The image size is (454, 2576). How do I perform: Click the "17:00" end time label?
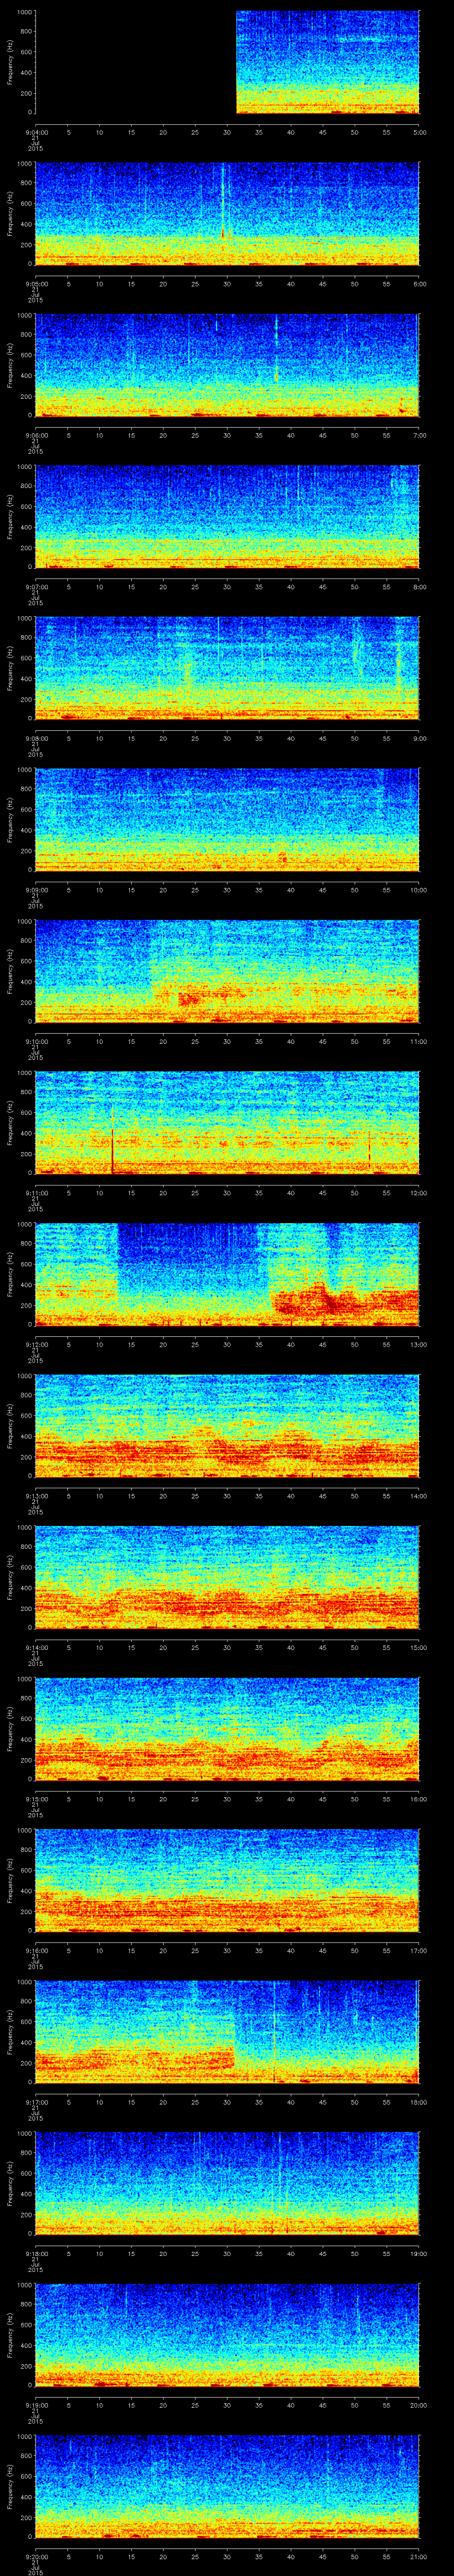click(x=418, y=1950)
